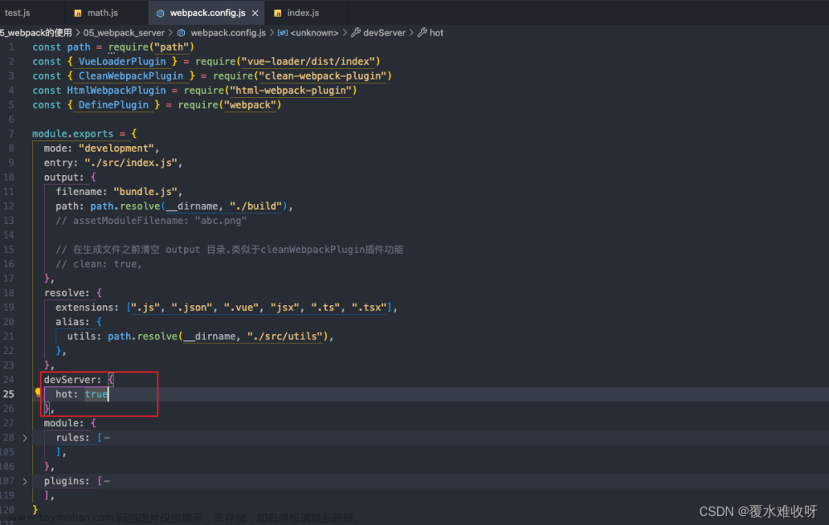Click the true value after hot:
The height and width of the screenshot is (525, 829).
(x=96, y=394)
